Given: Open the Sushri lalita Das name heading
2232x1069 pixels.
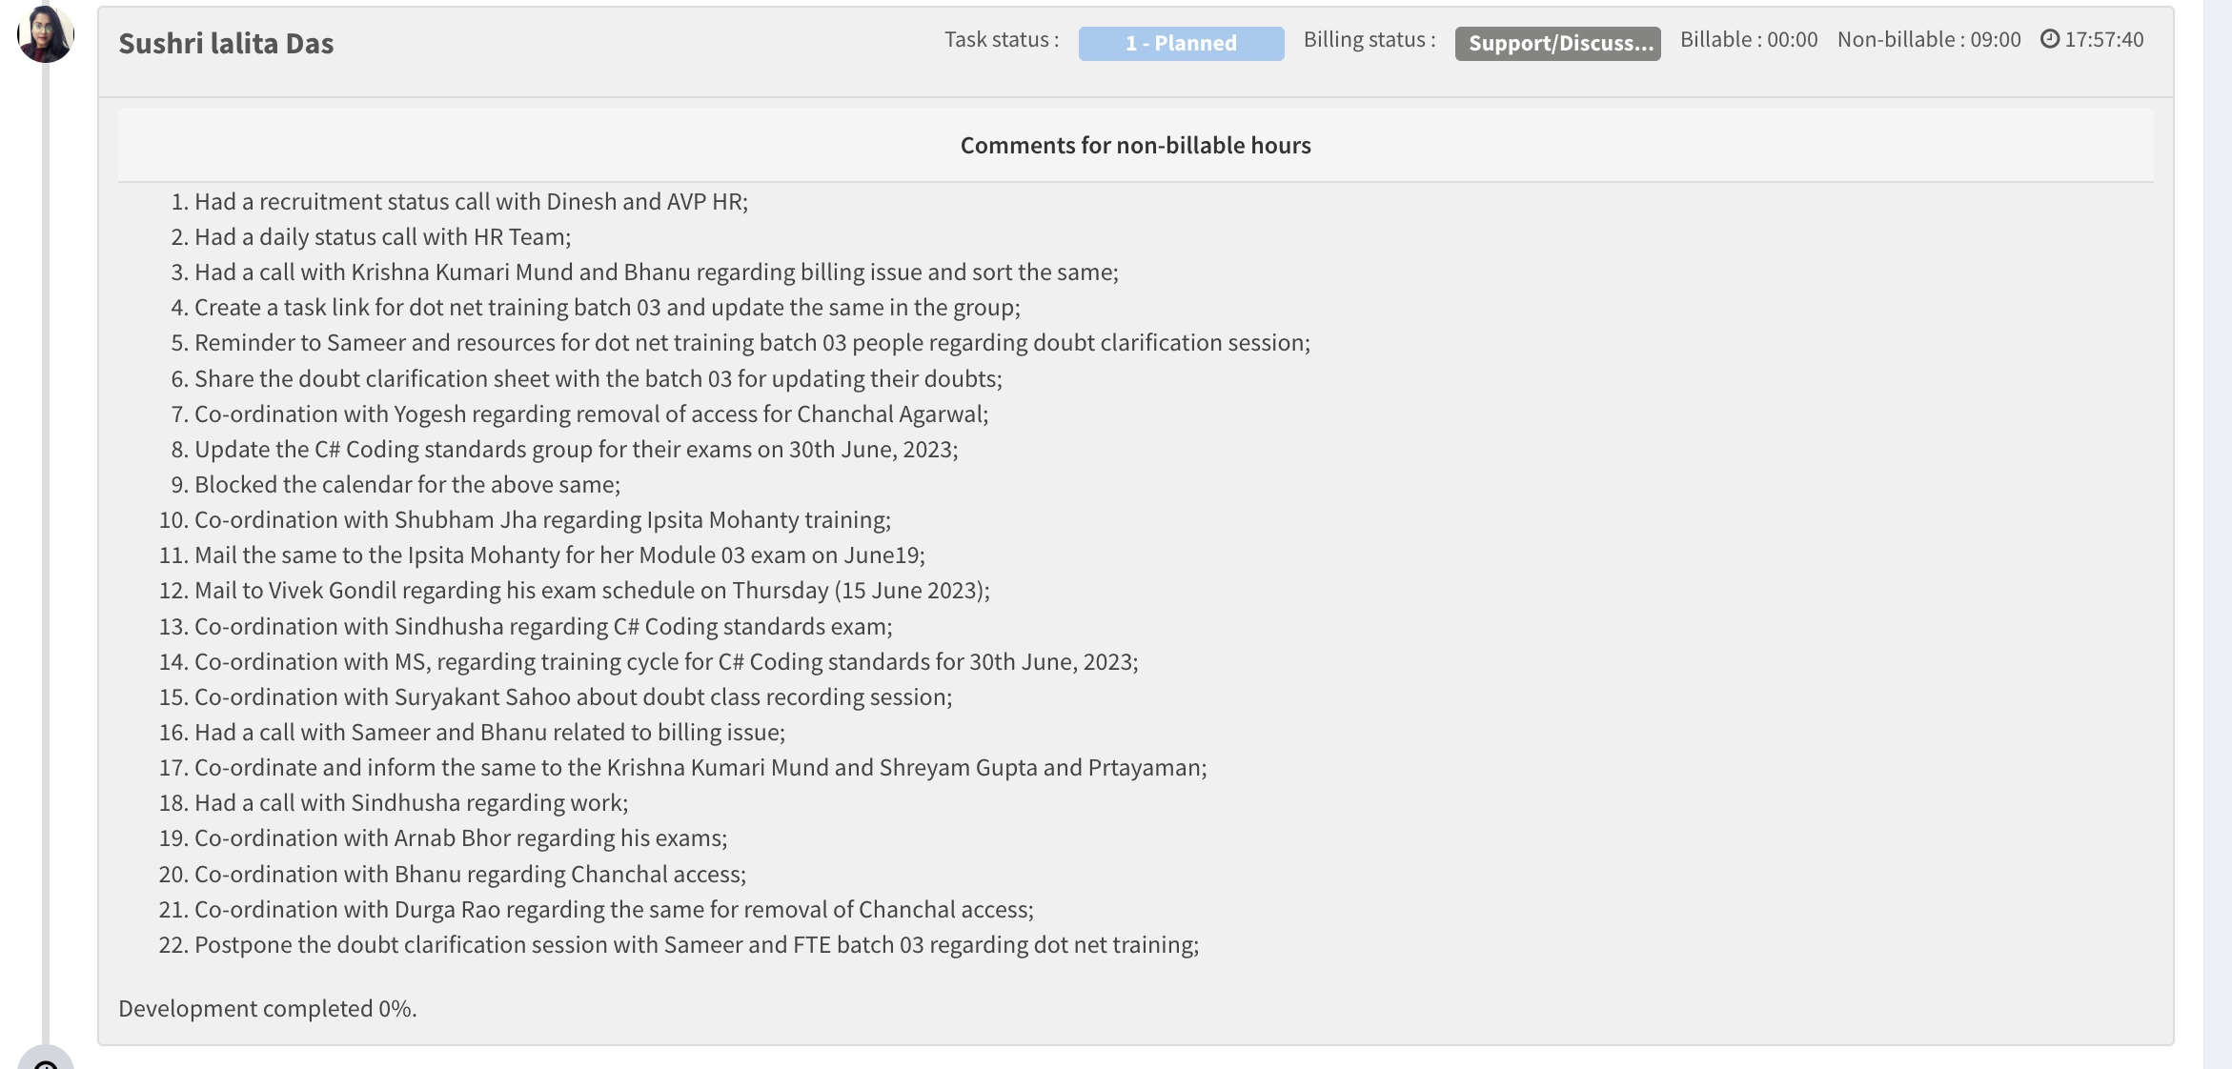Looking at the screenshot, I should click(x=226, y=43).
